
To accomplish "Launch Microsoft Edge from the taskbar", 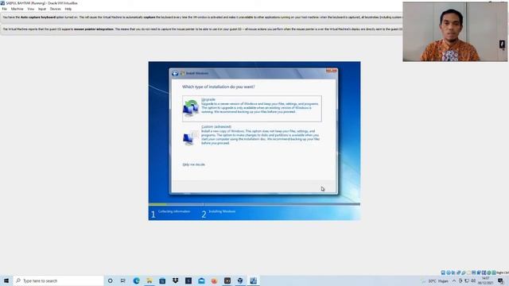I will pos(136,280).
